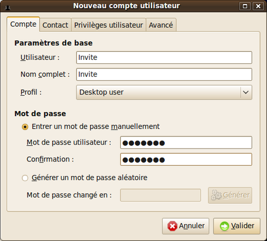
Task: Click the Valider button
Action: [x=237, y=226]
